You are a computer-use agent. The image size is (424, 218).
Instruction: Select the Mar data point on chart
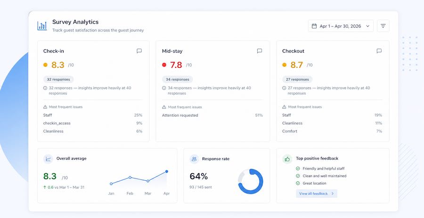click(148, 181)
